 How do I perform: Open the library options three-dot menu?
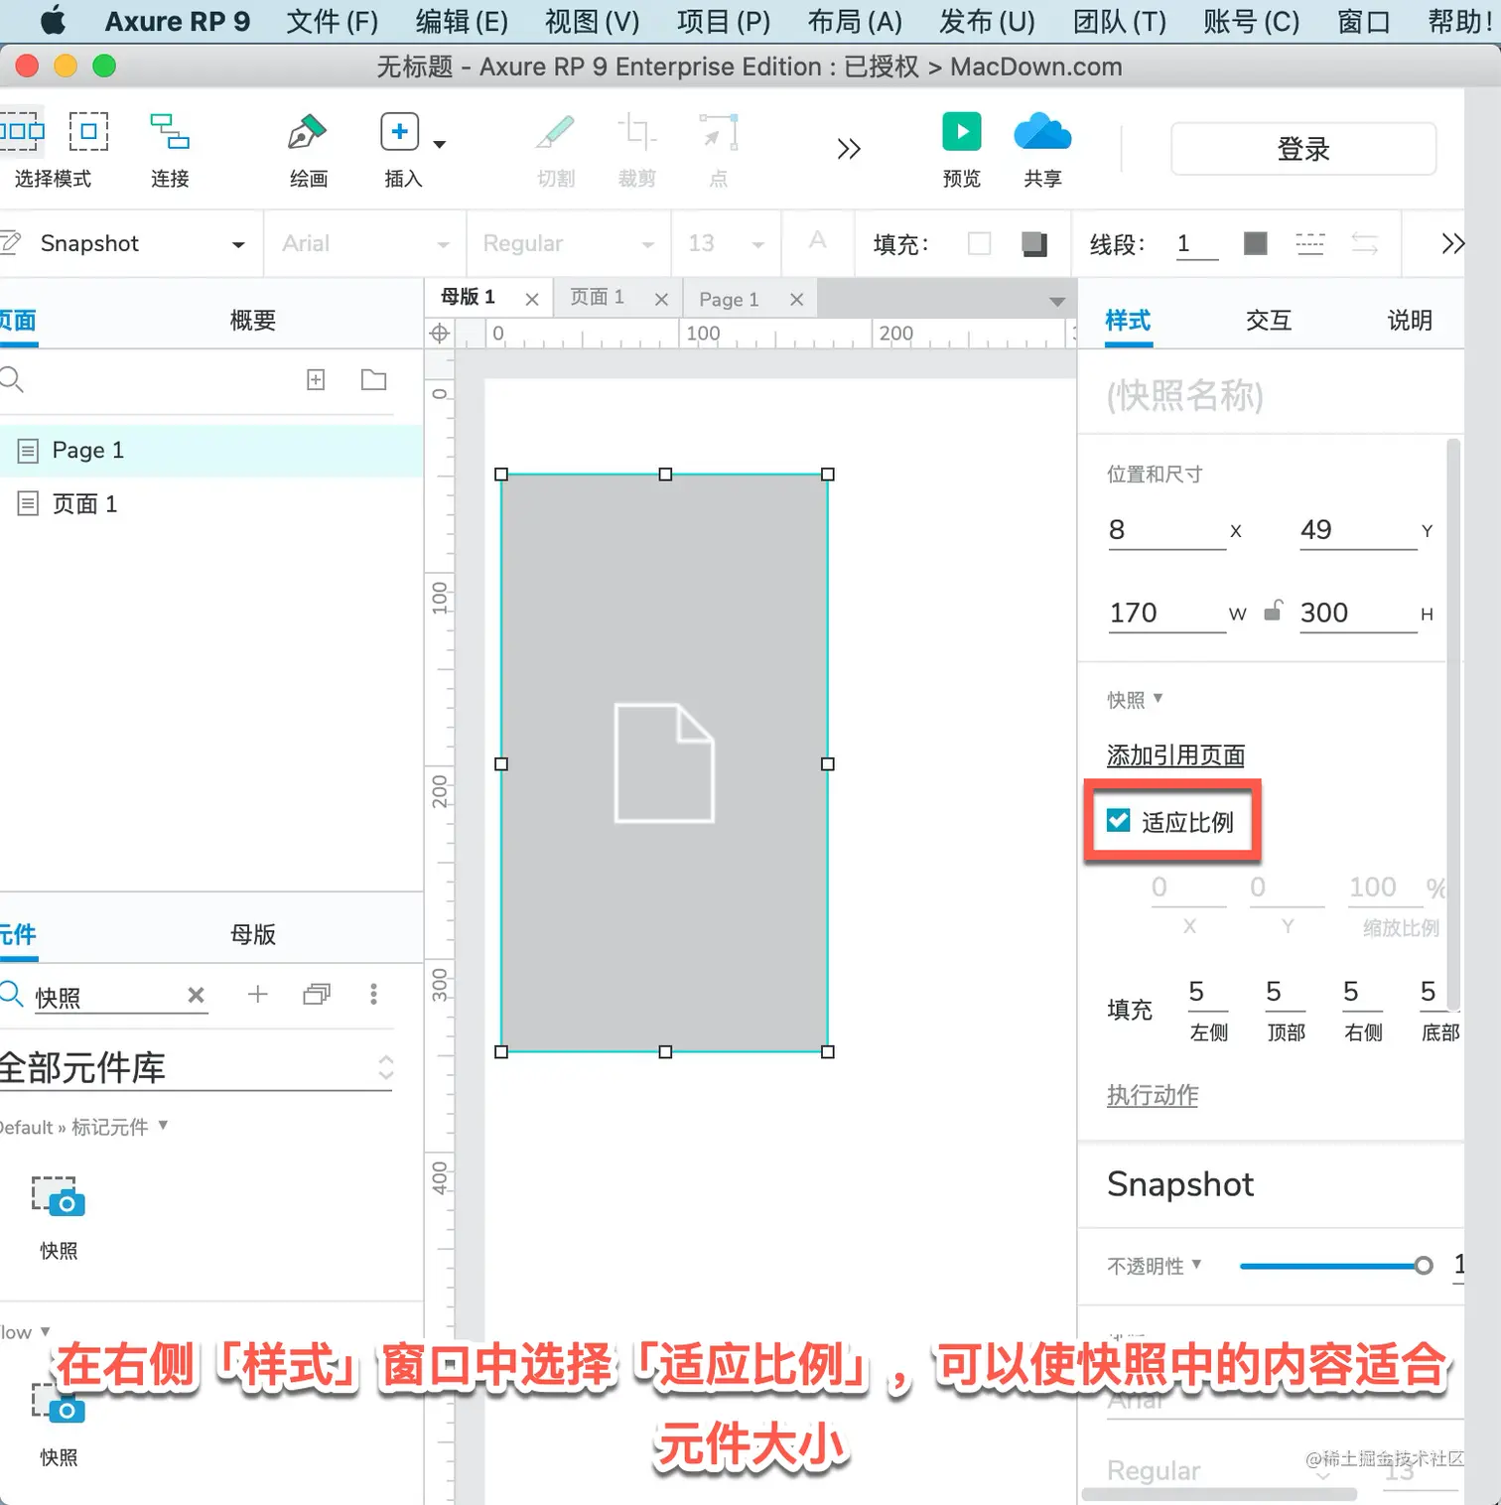pos(373,994)
